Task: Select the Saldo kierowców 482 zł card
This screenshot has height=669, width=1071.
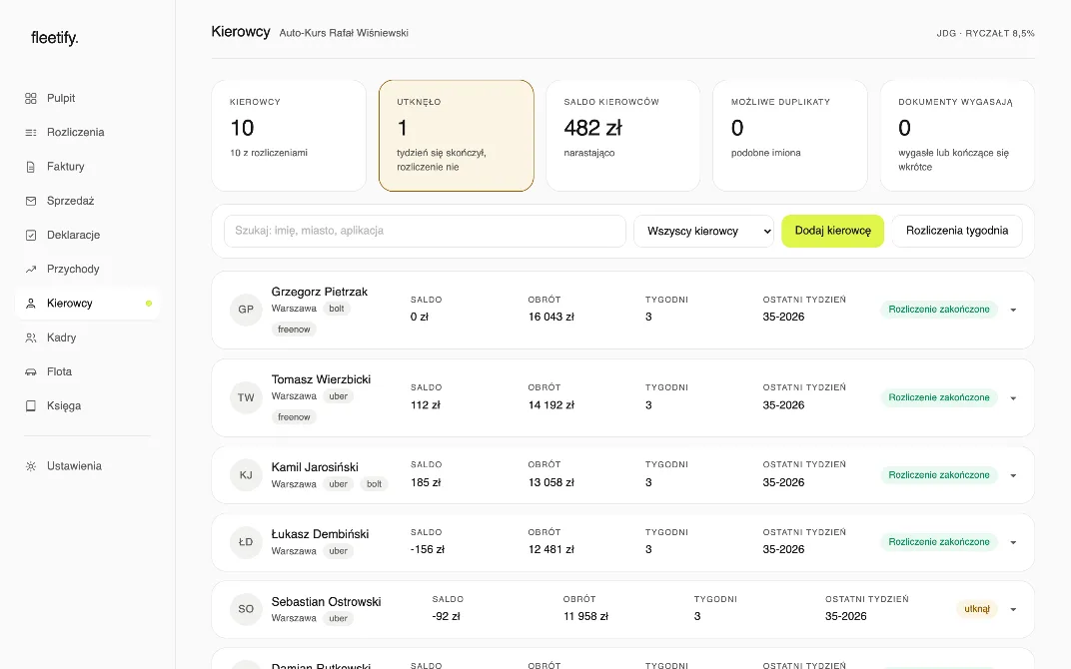Action: click(x=623, y=135)
